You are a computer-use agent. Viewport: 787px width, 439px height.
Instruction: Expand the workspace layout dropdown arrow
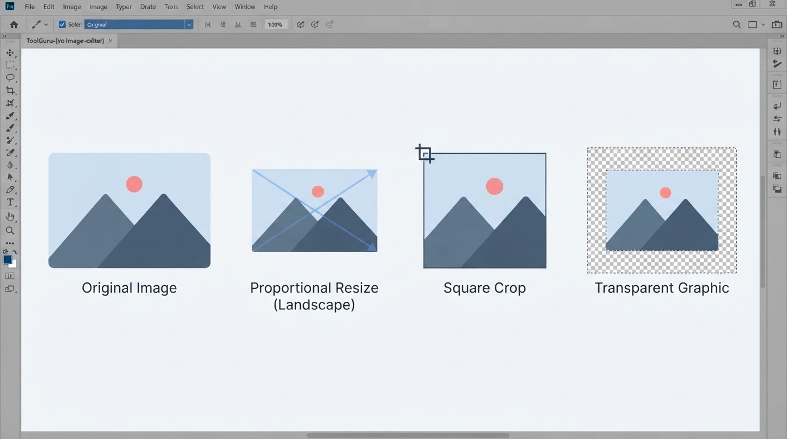coord(763,25)
